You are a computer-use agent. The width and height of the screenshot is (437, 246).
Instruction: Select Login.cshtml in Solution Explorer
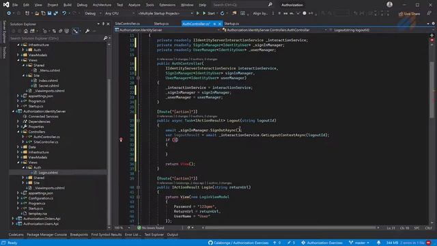coord(48,173)
